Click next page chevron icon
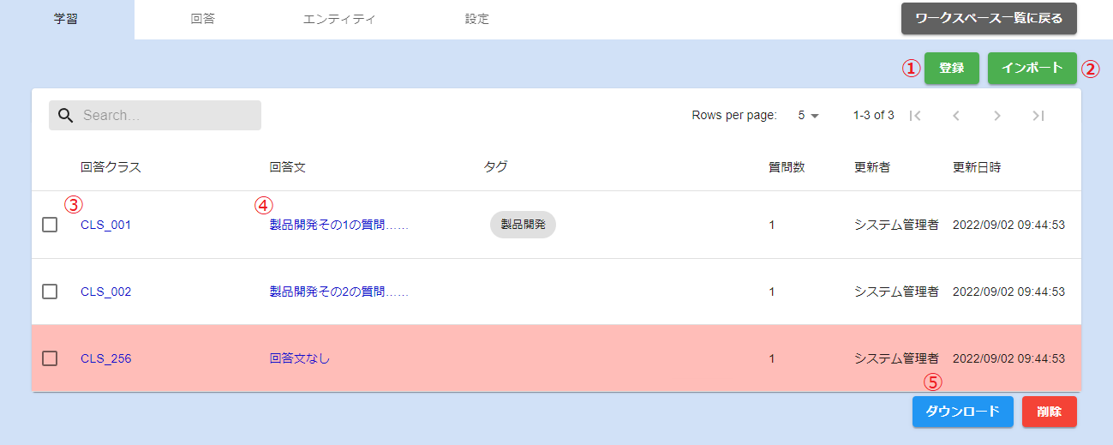The width and height of the screenshot is (1113, 445). [997, 116]
